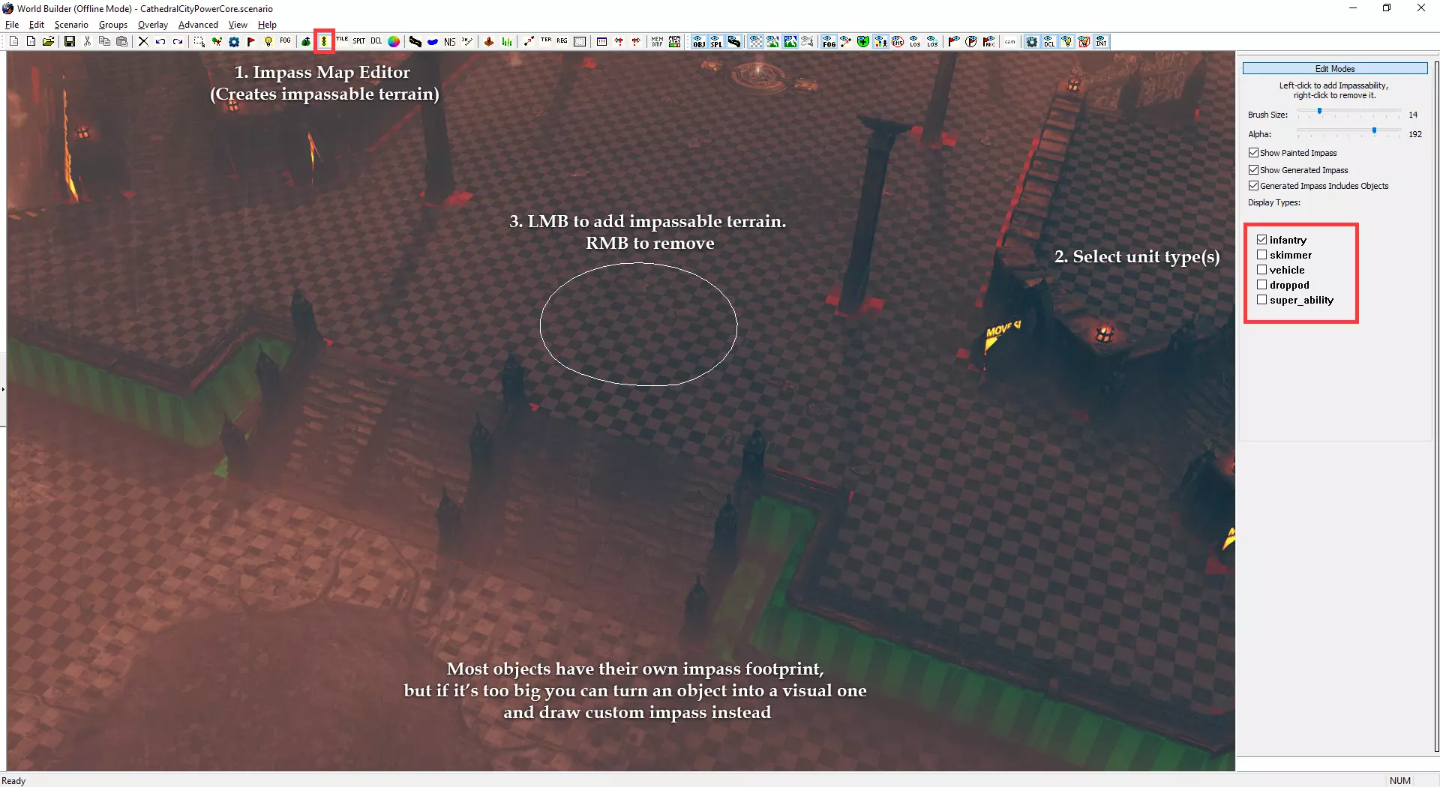Open the Scenario menu
The image size is (1440, 787).
click(x=71, y=25)
